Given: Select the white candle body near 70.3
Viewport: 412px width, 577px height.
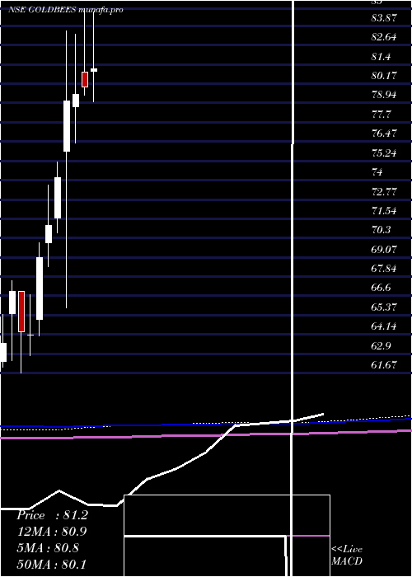Looking at the screenshot, I should pyautogui.click(x=49, y=234).
